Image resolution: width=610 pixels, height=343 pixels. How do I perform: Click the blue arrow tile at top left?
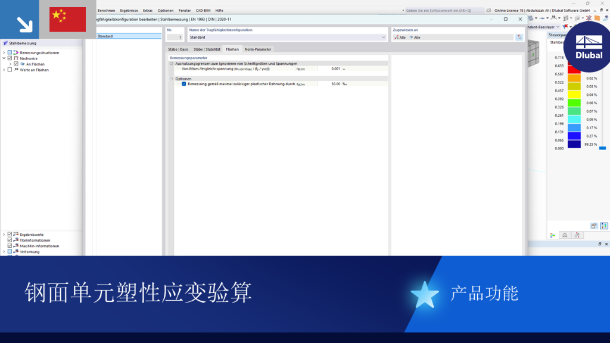[x=20, y=20]
